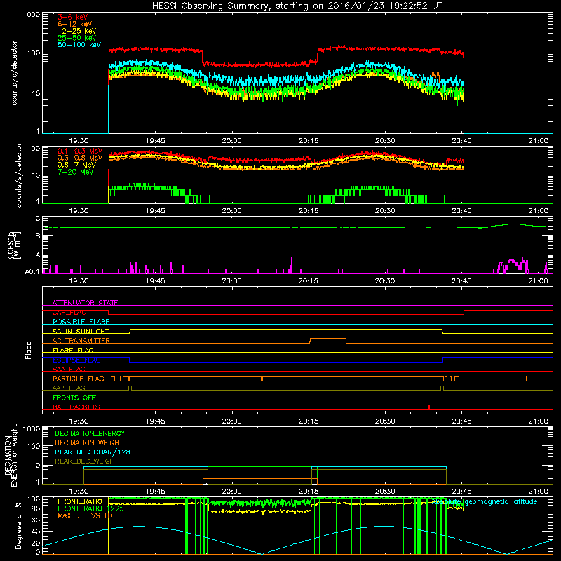
Task: Click the "0.8-7 MeV" legend entry
Action: [76, 165]
